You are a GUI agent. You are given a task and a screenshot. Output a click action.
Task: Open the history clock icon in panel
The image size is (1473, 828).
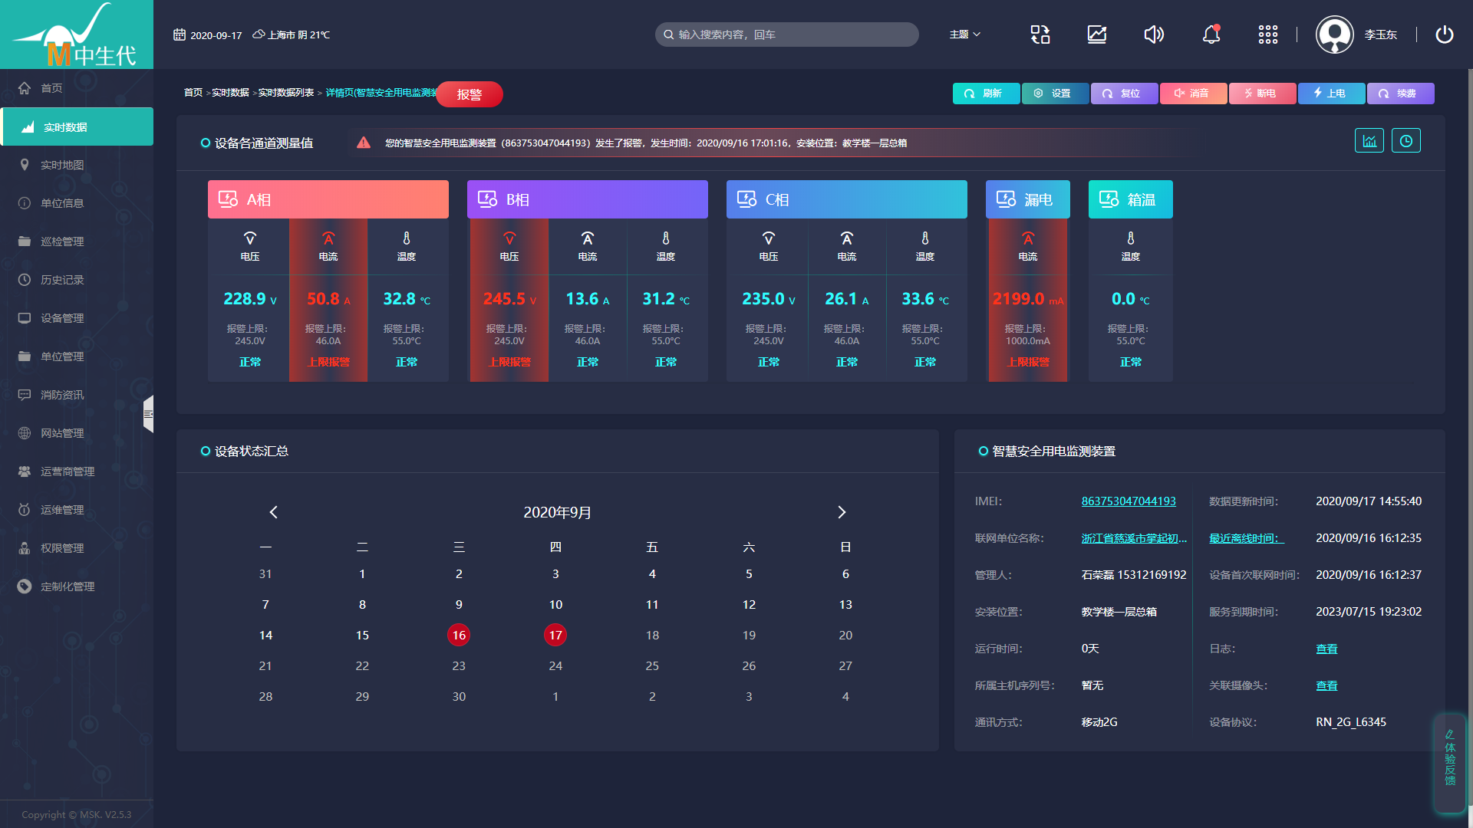pyautogui.click(x=1405, y=141)
